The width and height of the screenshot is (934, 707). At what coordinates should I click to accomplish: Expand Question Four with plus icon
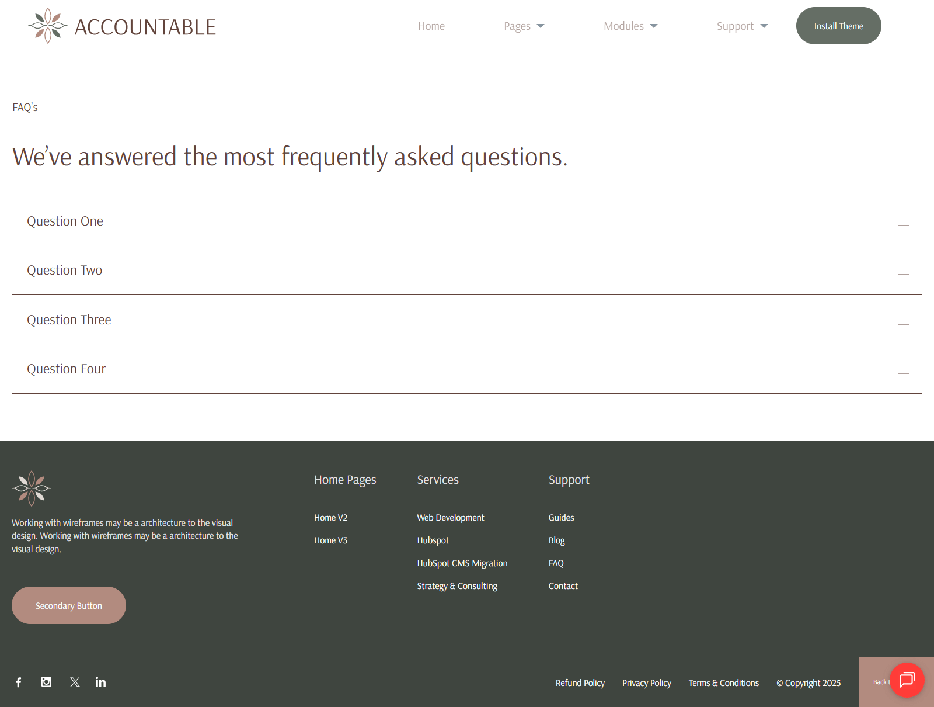903,373
